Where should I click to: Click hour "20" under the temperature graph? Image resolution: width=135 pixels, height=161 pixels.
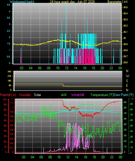coord(103,157)
